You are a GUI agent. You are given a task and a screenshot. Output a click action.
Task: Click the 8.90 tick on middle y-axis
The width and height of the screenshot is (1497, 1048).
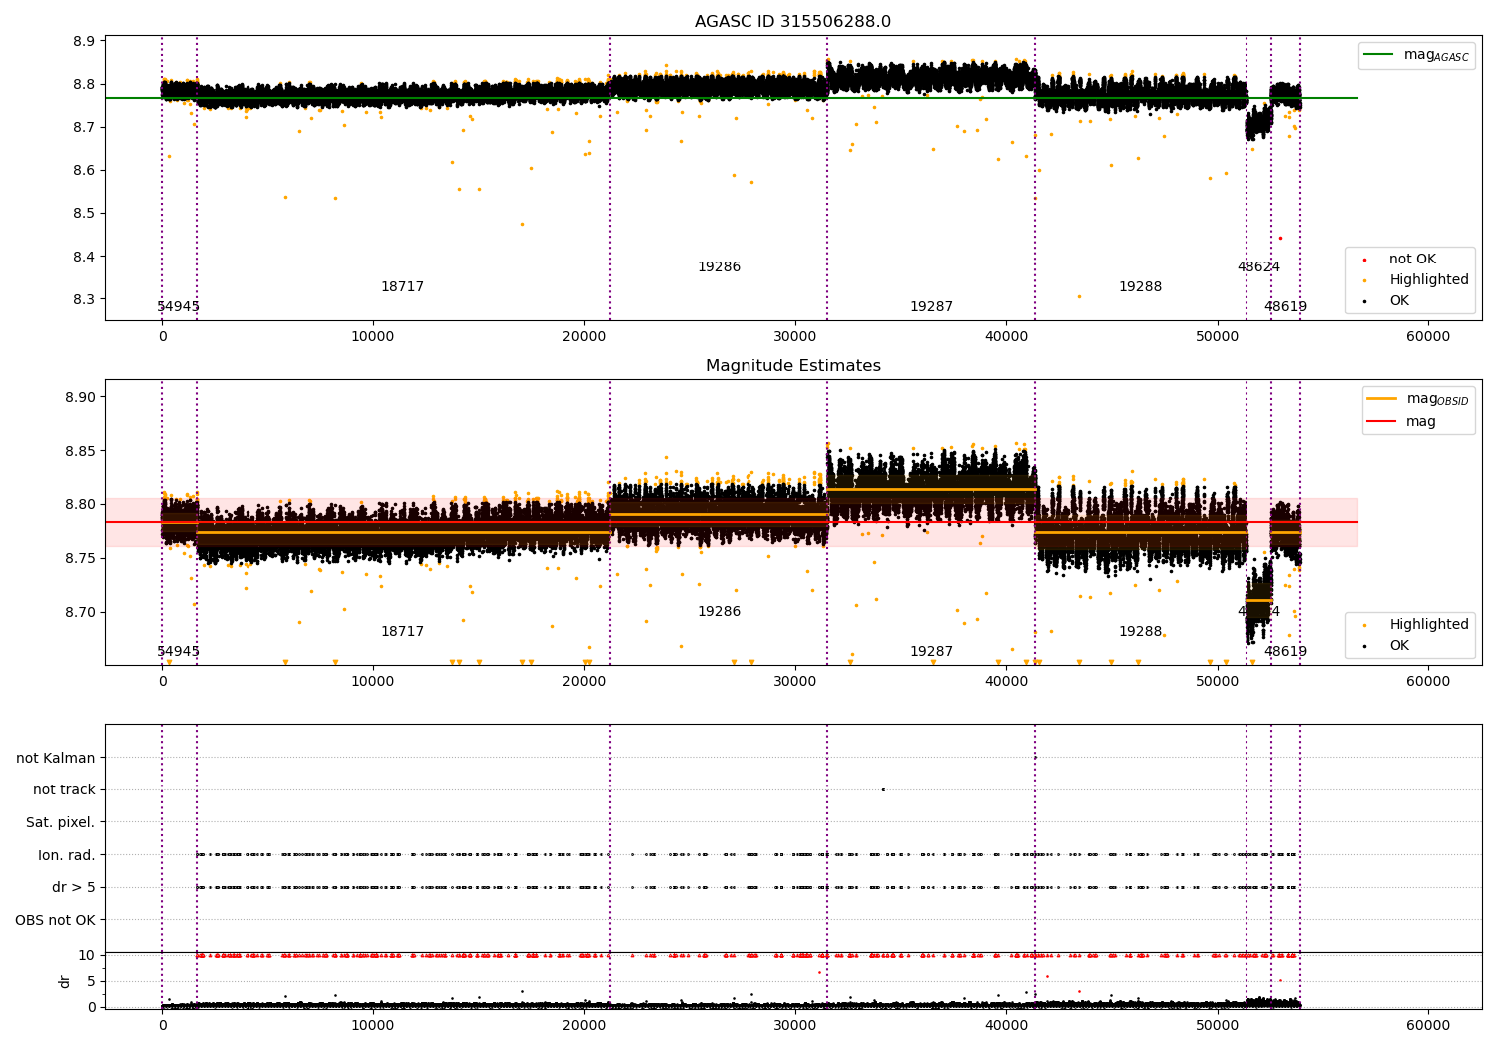[80, 397]
